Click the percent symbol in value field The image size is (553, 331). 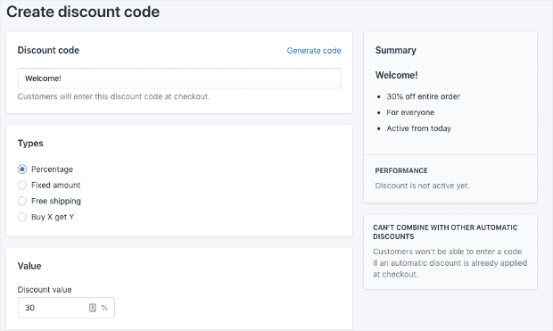click(x=104, y=308)
